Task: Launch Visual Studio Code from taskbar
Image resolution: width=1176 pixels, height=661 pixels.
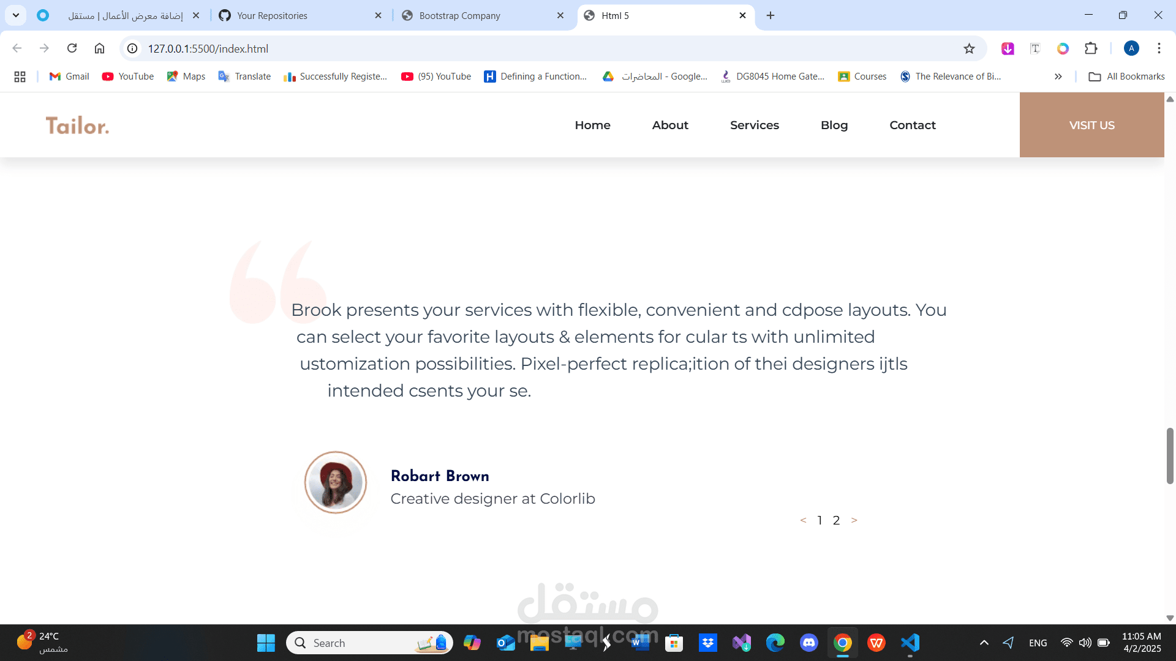Action: (910, 643)
